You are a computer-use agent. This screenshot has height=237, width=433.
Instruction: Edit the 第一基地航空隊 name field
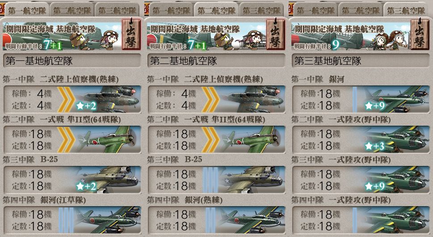(x=72, y=61)
